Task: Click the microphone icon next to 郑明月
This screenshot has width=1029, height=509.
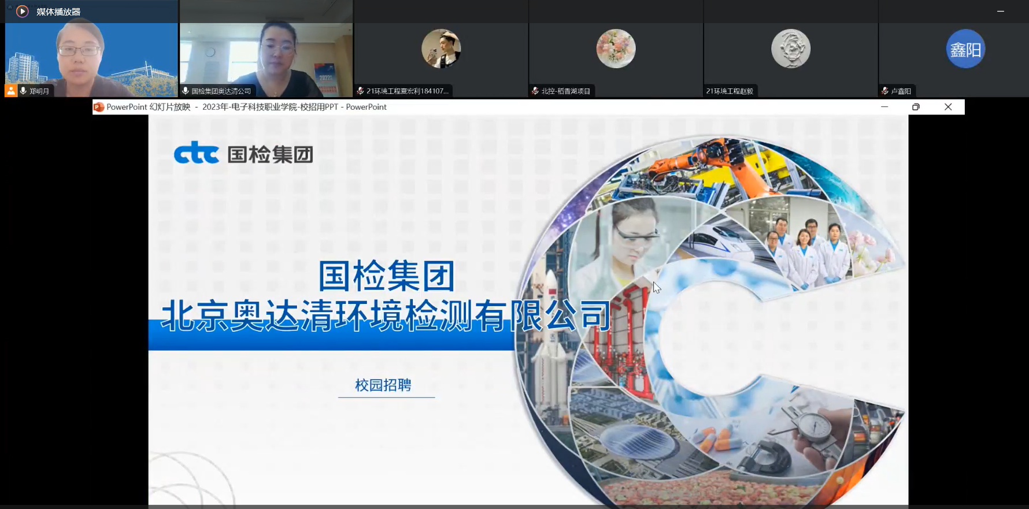Action: [23, 91]
